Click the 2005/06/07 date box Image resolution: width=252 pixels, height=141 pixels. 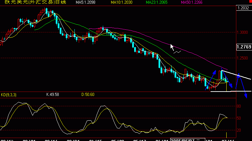click(188, 140)
